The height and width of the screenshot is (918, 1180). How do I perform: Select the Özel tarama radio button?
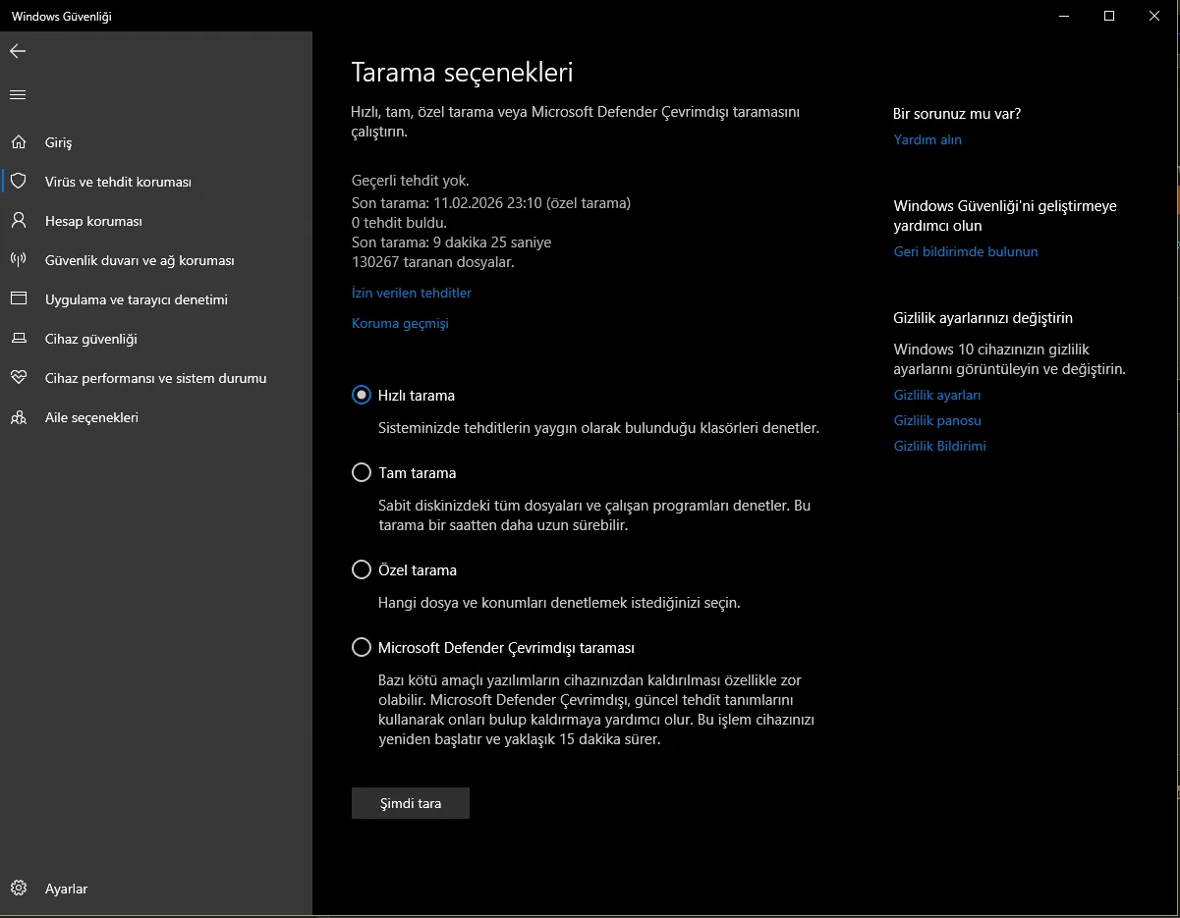point(362,569)
